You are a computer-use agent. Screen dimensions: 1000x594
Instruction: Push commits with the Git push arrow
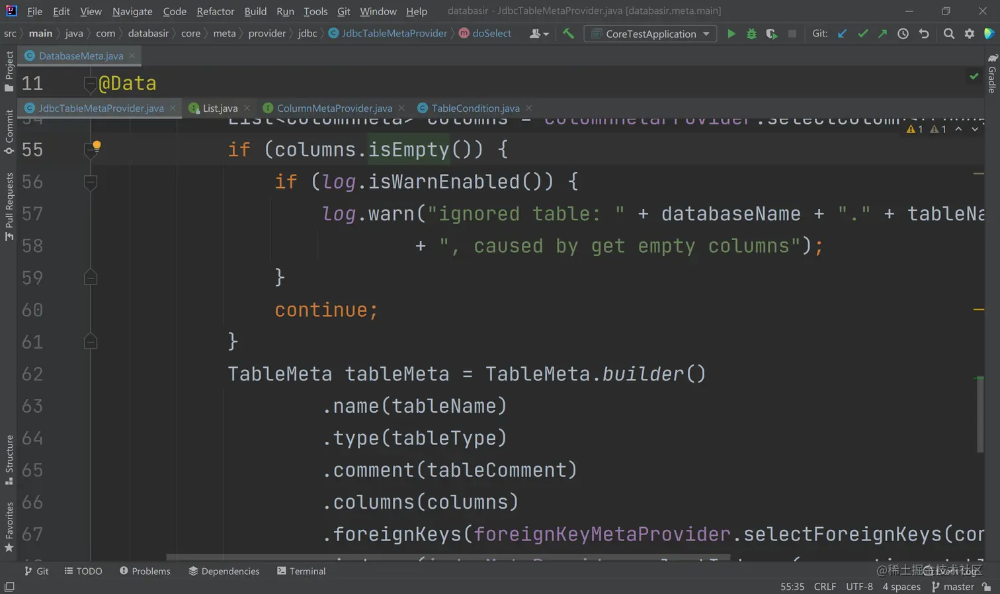click(x=882, y=34)
